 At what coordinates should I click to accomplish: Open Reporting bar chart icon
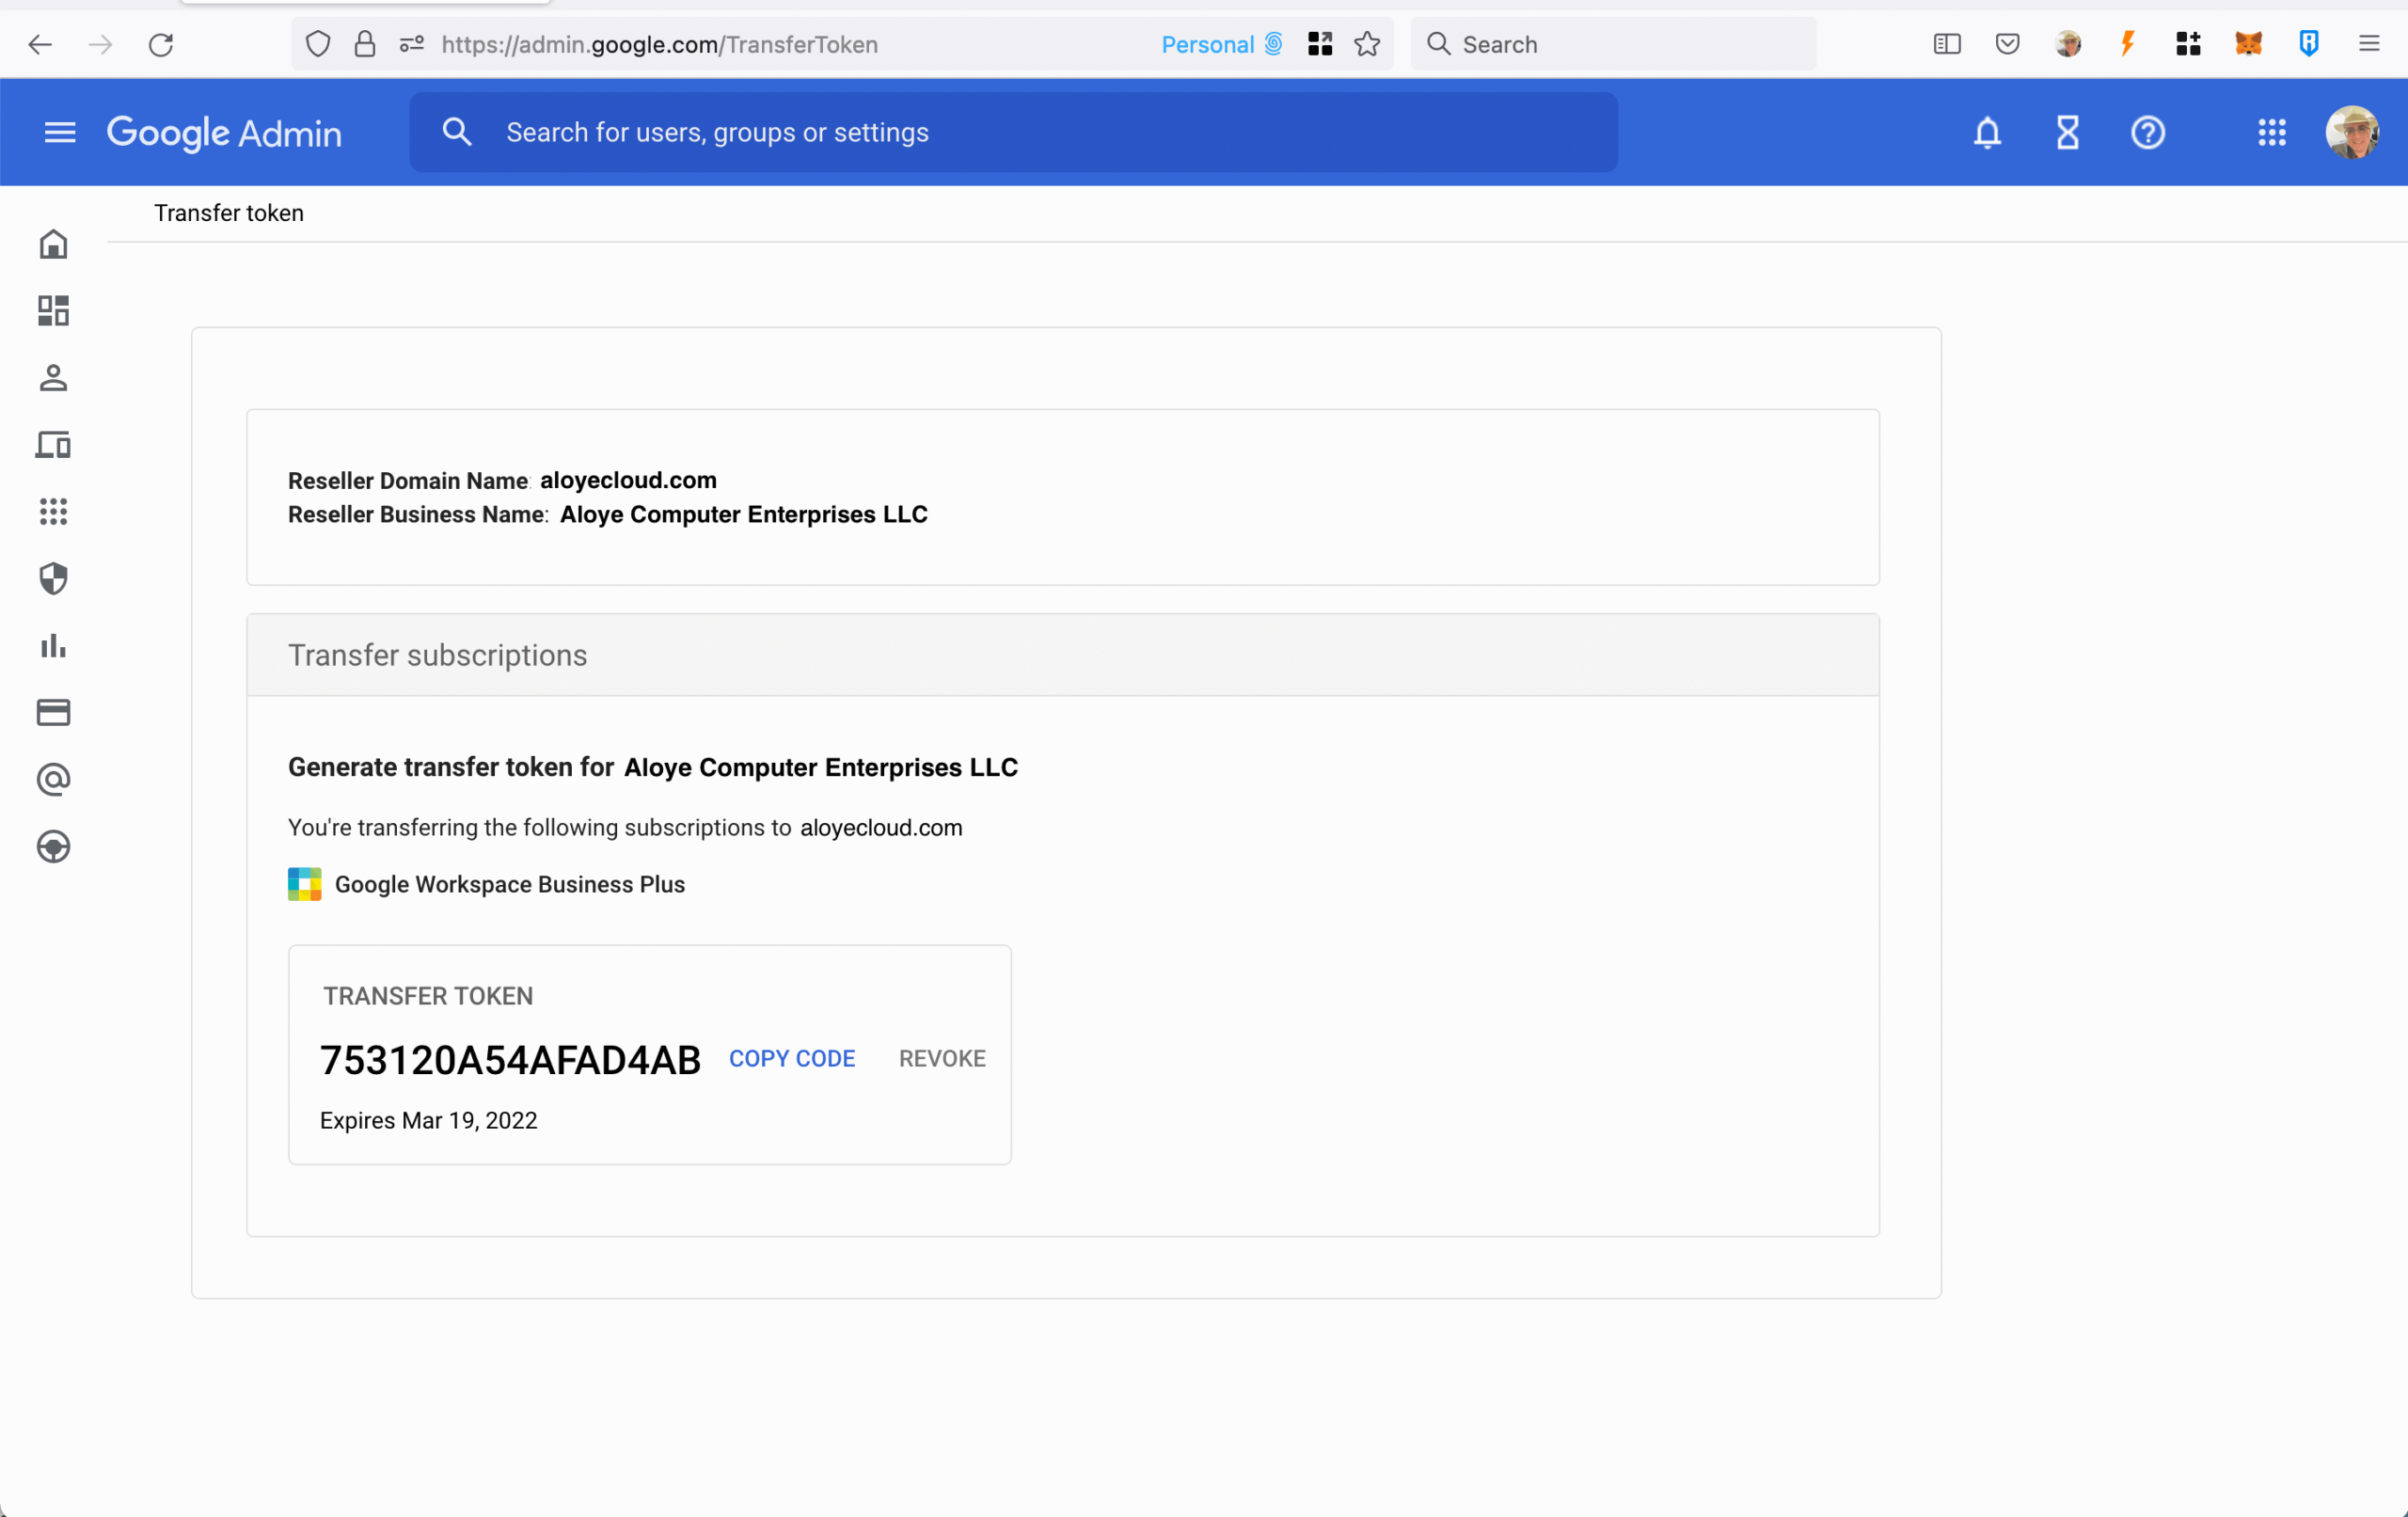pos(53,646)
